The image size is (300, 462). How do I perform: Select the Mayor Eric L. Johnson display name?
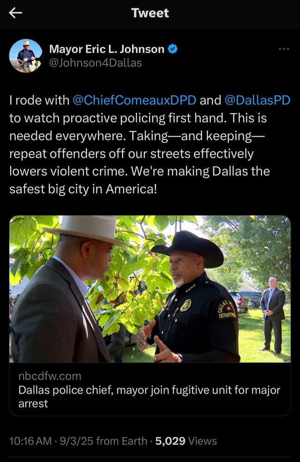(x=107, y=49)
